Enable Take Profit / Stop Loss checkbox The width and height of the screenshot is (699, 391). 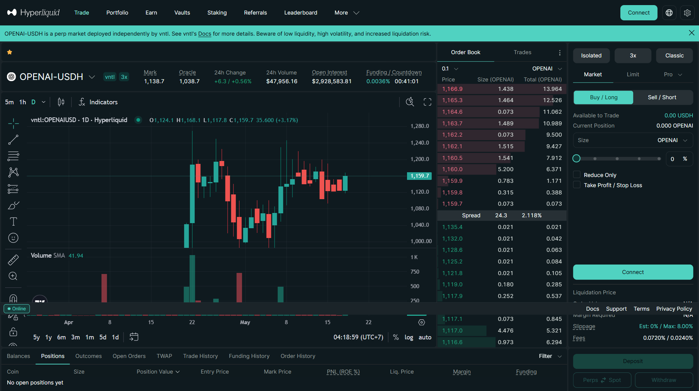coord(577,185)
